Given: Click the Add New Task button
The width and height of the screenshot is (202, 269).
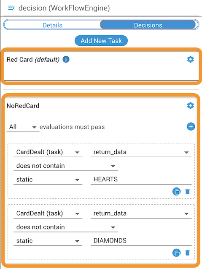Looking at the screenshot, I should [x=101, y=41].
